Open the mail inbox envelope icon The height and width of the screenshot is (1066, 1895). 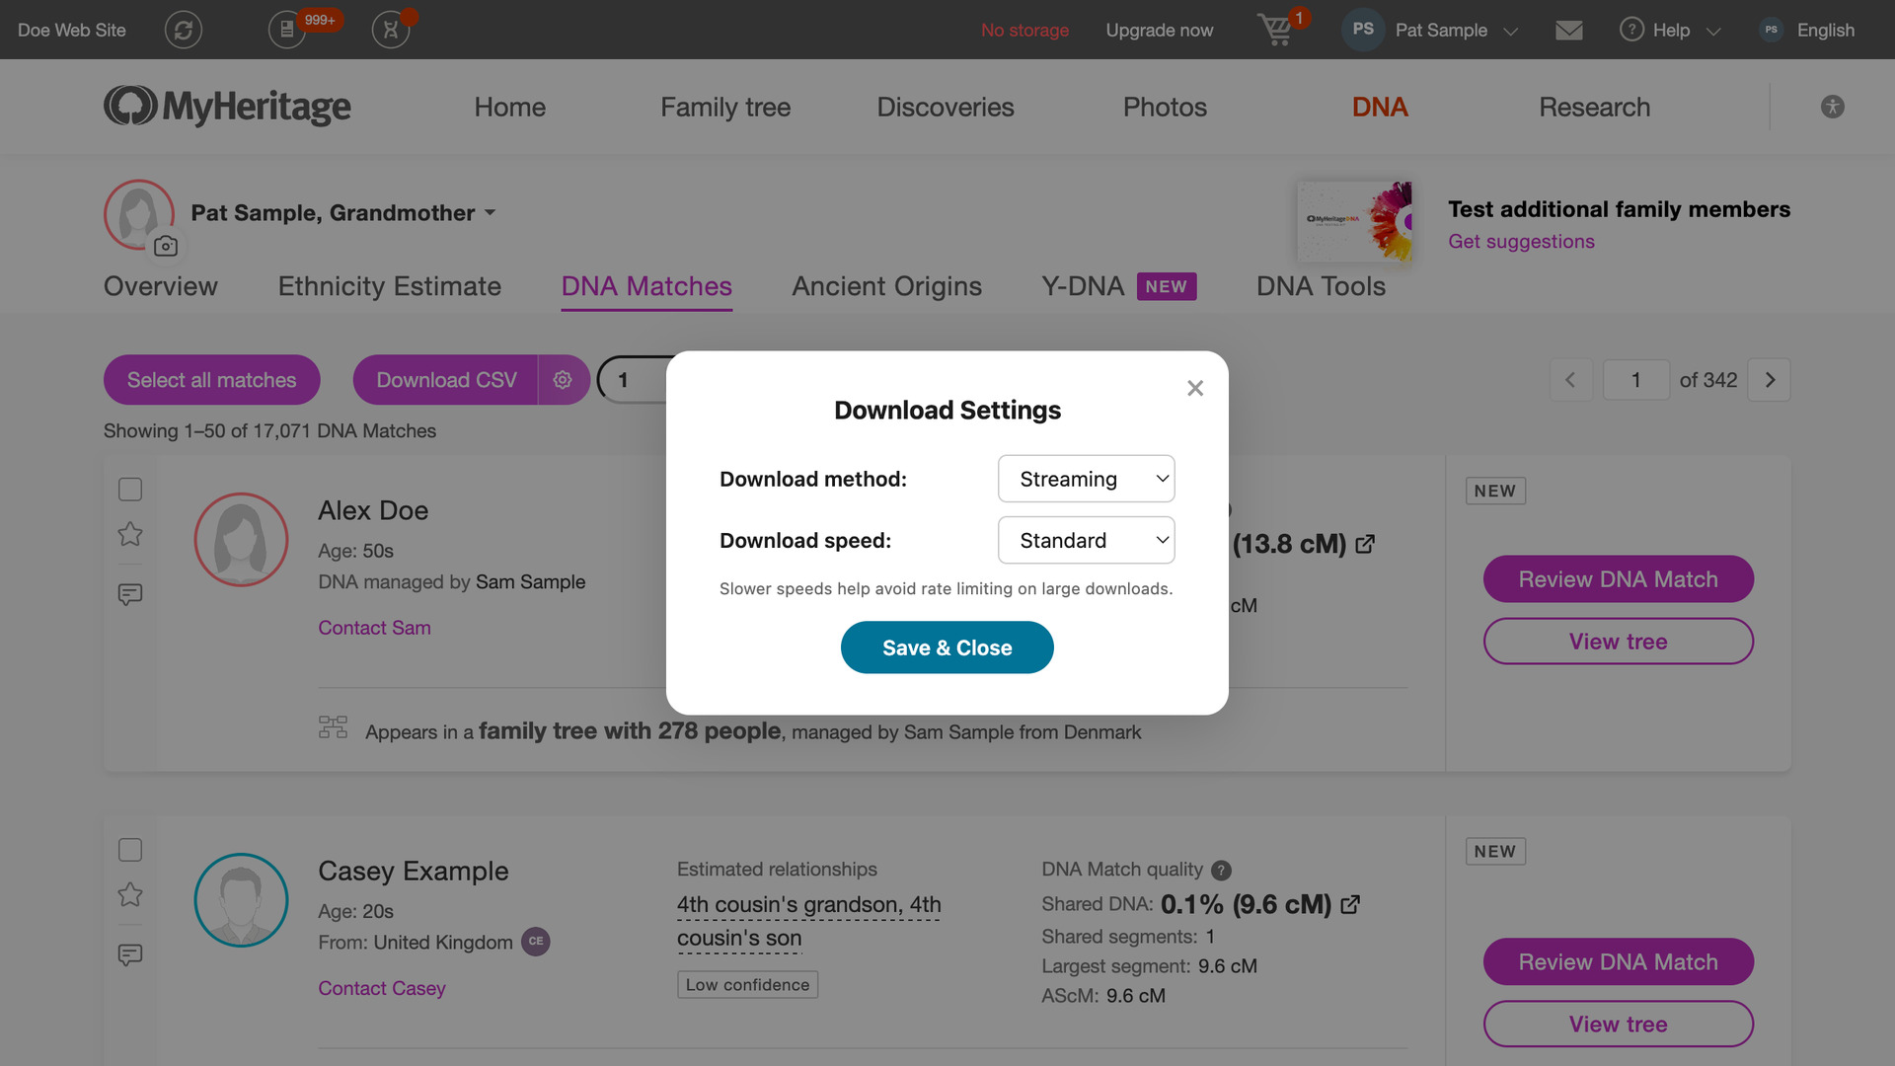tap(1569, 31)
